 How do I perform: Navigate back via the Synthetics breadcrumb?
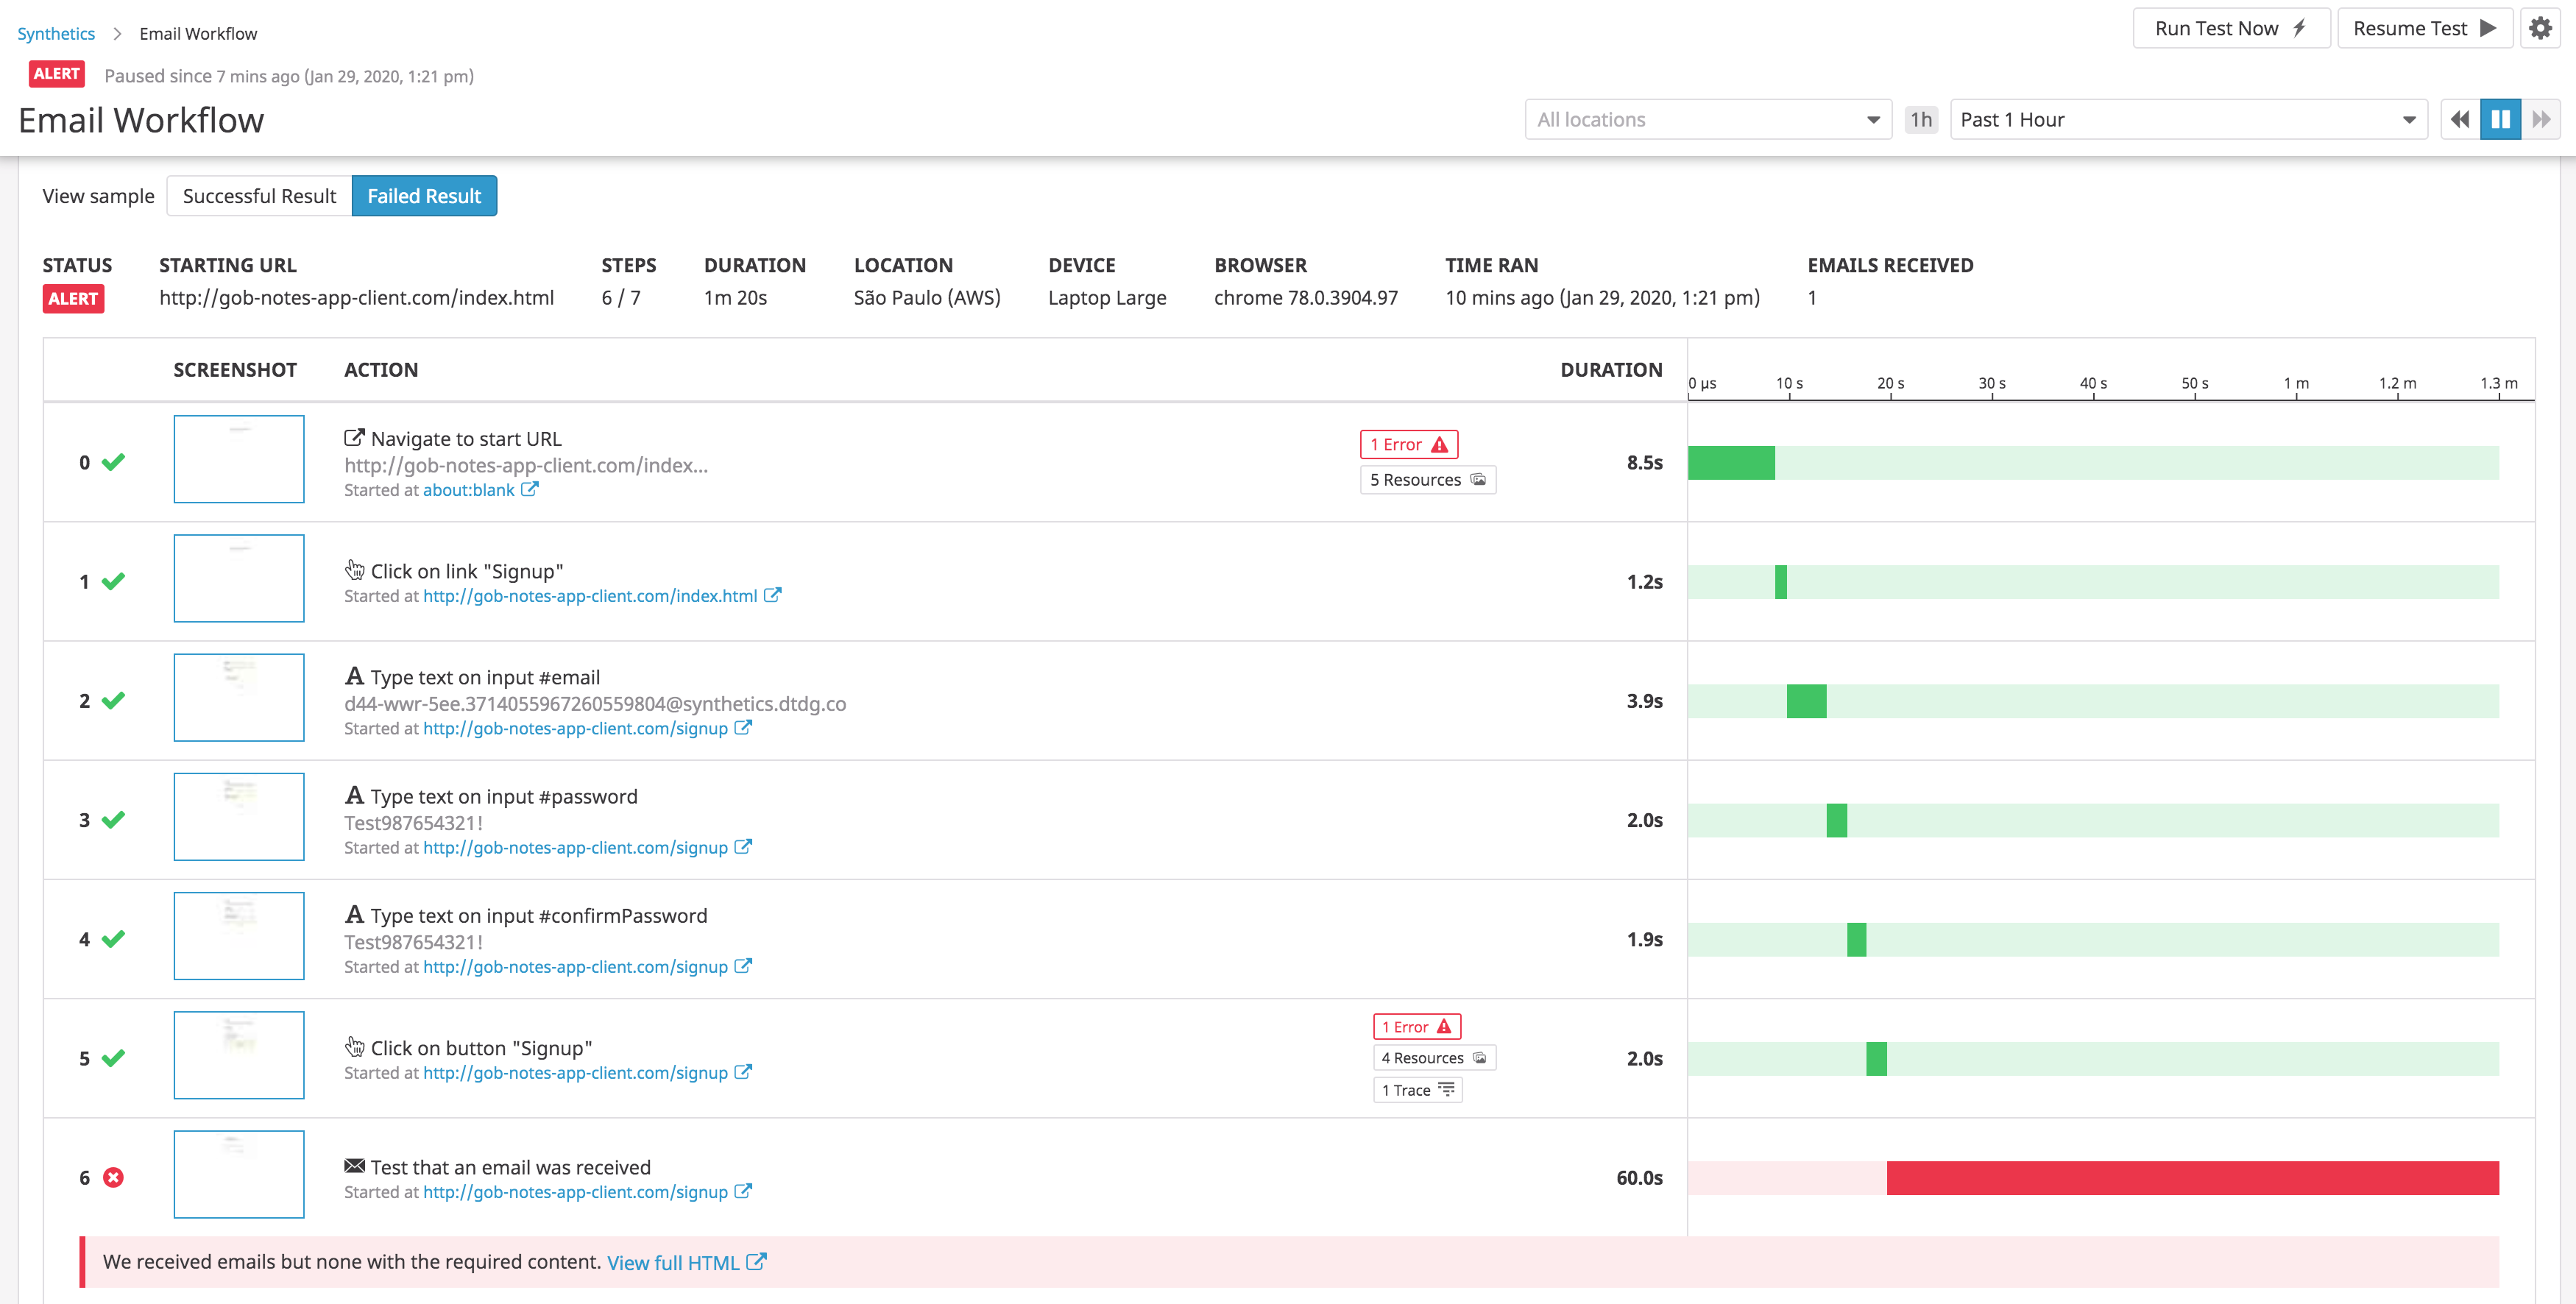(x=55, y=33)
